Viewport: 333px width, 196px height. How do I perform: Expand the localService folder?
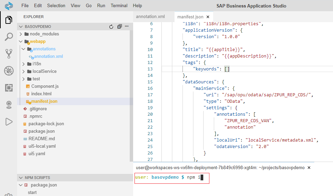coord(23,71)
